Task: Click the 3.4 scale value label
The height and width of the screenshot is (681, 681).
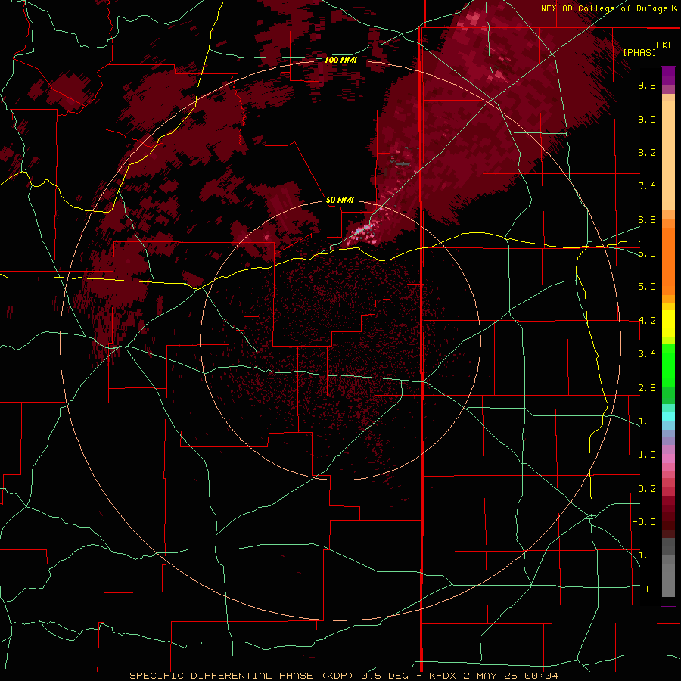Action: (647, 354)
